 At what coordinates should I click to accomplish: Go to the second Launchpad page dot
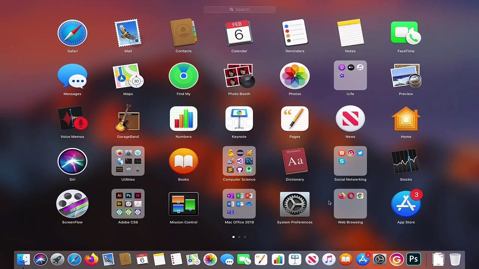(239, 237)
